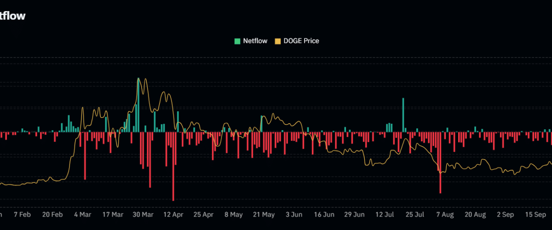Click the 21 May x-axis label
Screen dimensions: 552x230
(x=264, y=215)
